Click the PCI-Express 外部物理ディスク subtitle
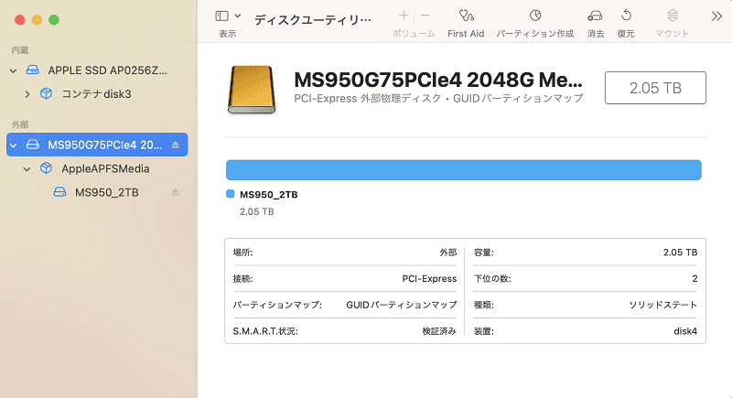 pyautogui.click(x=438, y=98)
